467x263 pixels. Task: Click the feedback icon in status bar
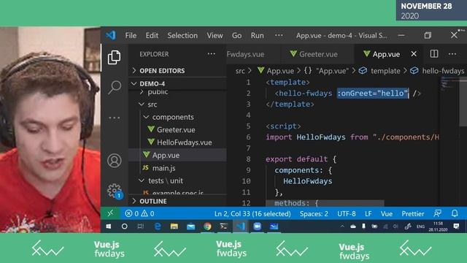438,213
